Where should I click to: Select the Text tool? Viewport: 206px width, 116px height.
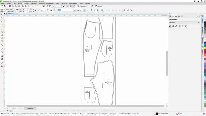[x=2, y=45]
